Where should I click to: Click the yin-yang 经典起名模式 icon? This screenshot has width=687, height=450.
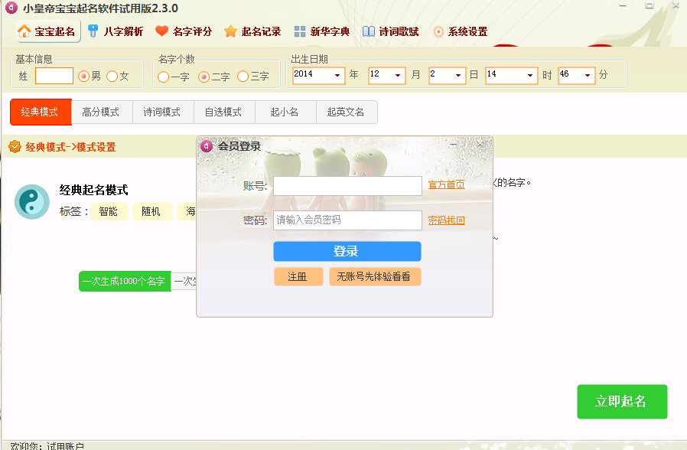coord(32,202)
